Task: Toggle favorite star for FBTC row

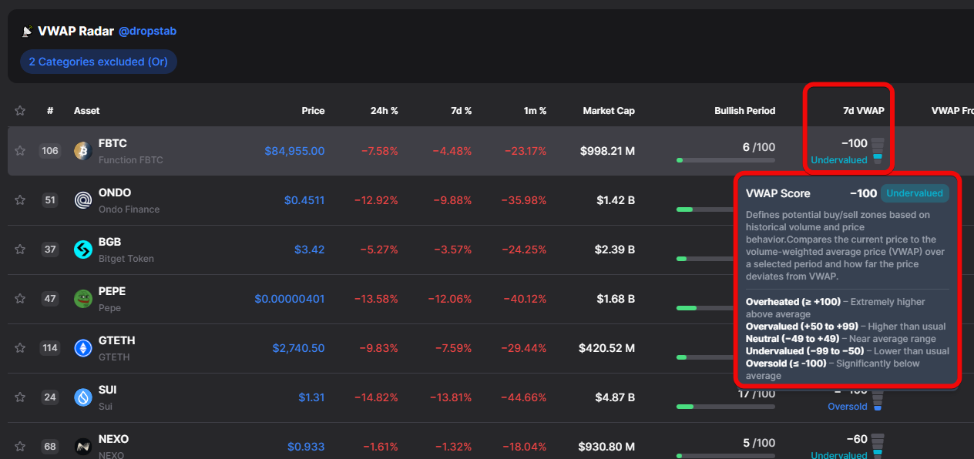Action: (x=20, y=151)
